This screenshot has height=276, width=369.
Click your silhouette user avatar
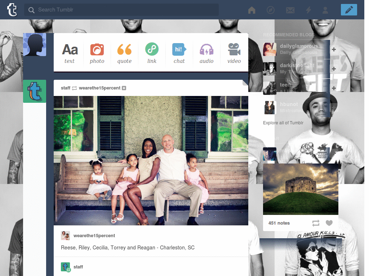[35, 45]
